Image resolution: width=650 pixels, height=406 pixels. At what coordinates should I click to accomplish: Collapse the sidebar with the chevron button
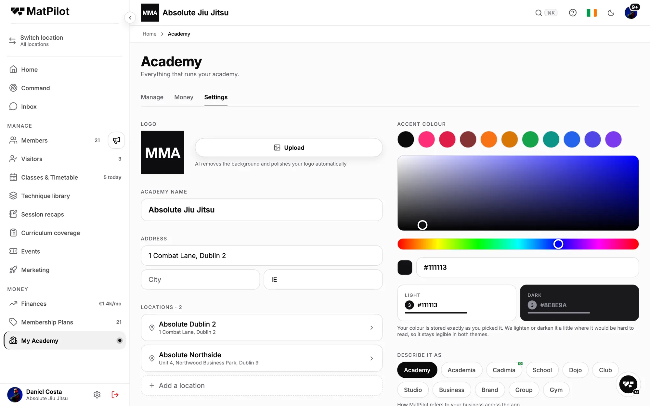pos(130,18)
